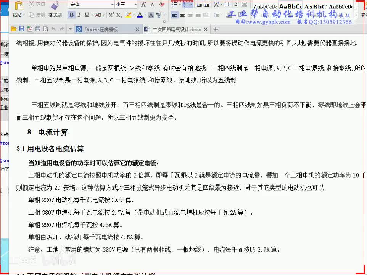Open underline style dropdown arrow
Image resolution: width=367 pixels, height=275 pixels.
point(92,15)
